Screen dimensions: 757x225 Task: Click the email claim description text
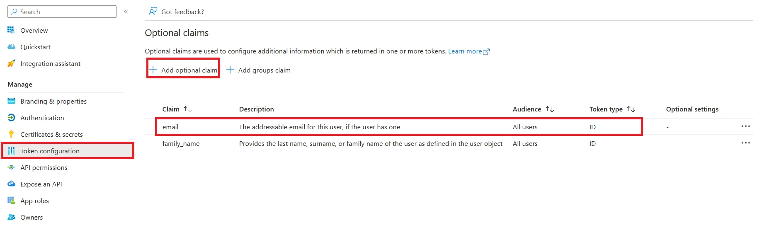pyautogui.click(x=320, y=127)
